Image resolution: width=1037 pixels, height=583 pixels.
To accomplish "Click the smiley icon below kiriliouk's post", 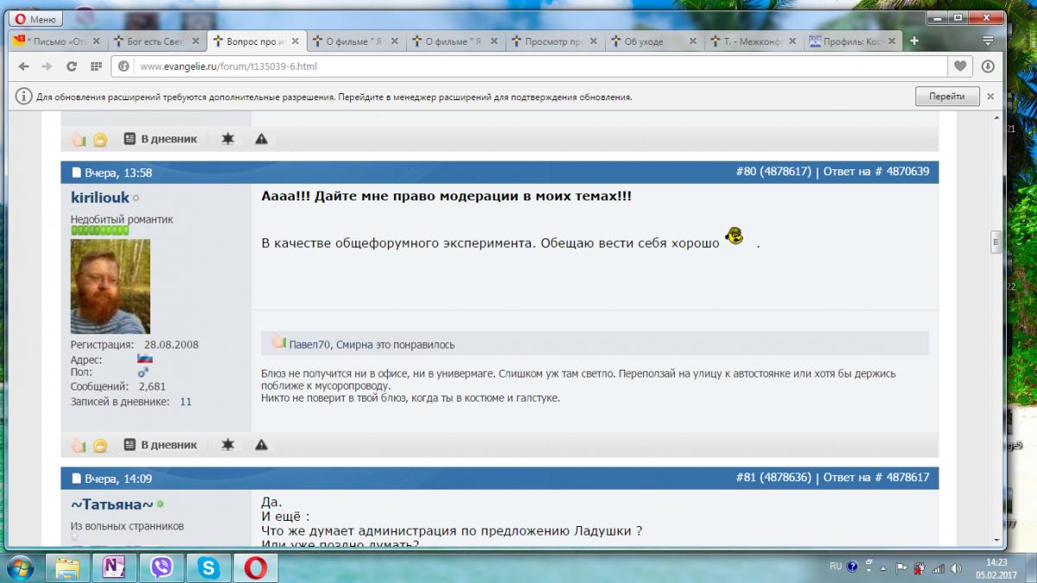I will [99, 445].
